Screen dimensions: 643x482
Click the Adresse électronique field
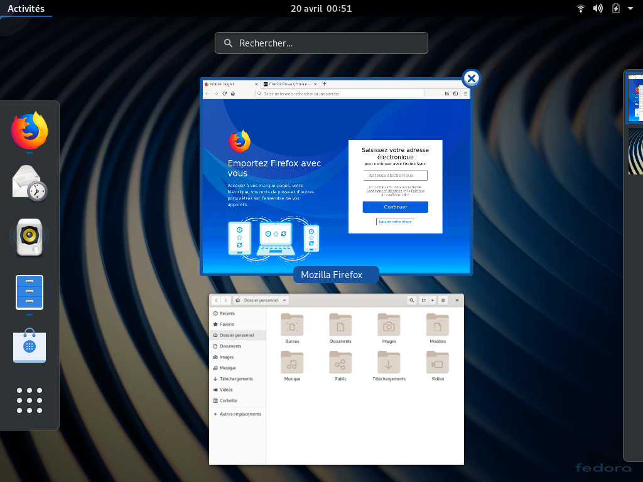[x=396, y=176]
